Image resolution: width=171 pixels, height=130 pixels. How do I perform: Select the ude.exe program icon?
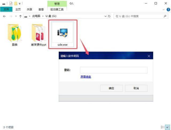(x=63, y=34)
